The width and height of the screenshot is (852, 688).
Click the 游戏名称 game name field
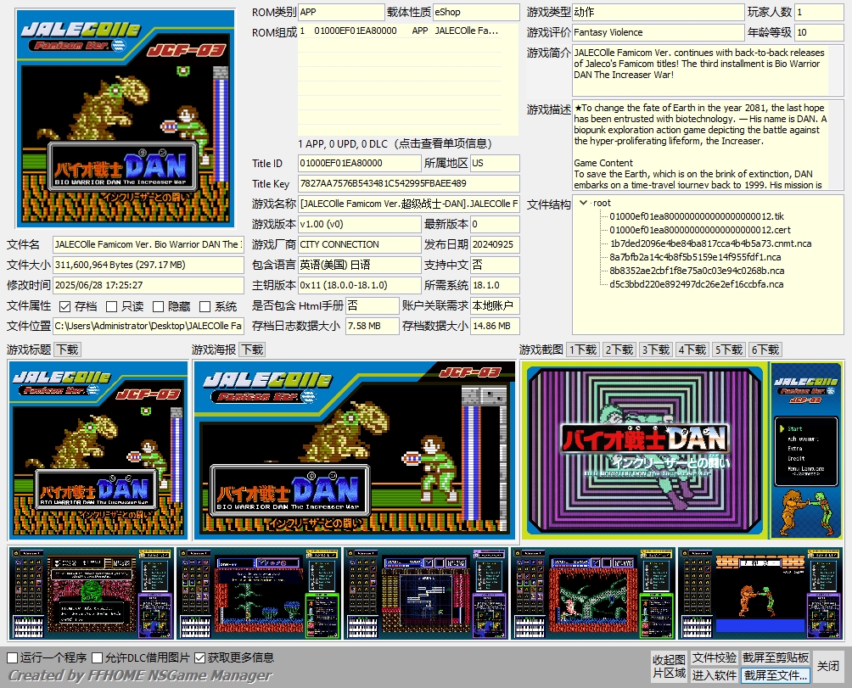[x=409, y=204]
